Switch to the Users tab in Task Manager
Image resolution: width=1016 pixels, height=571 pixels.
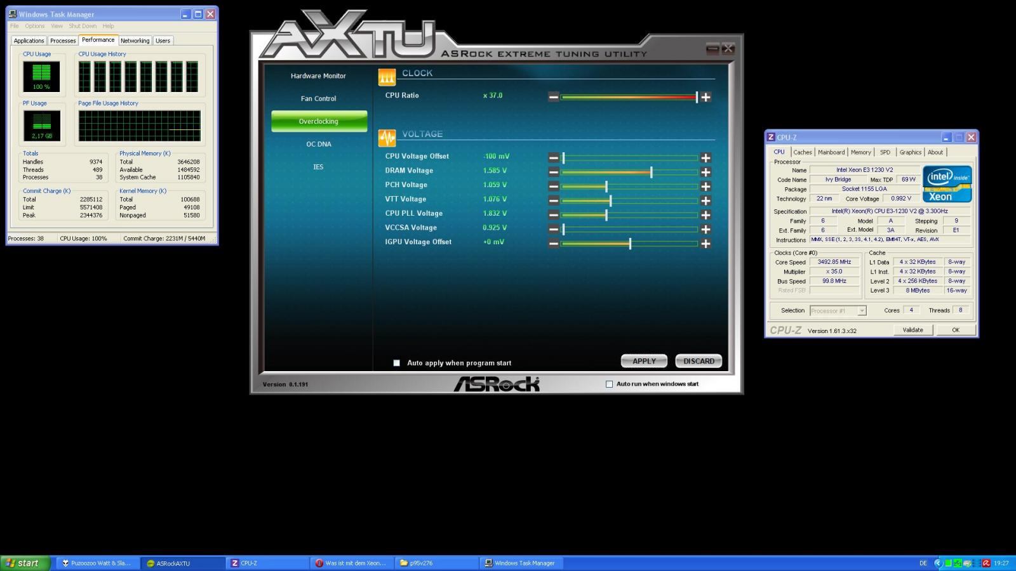[x=163, y=41]
